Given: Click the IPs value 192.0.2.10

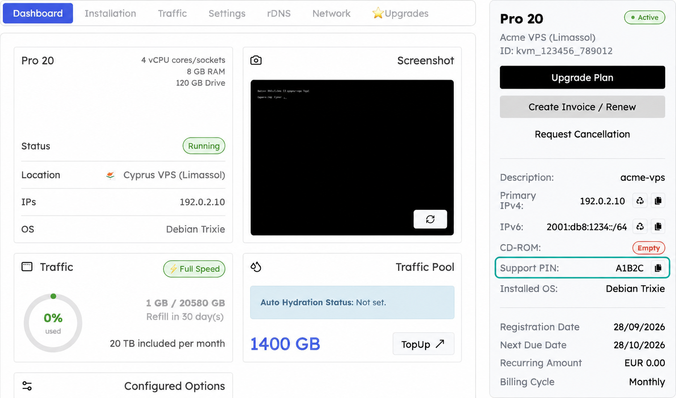Looking at the screenshot, I should [202, 202].
